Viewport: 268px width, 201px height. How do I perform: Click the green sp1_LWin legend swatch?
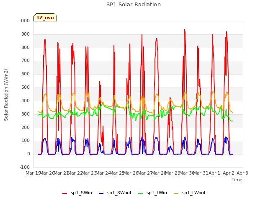(141, 193)
